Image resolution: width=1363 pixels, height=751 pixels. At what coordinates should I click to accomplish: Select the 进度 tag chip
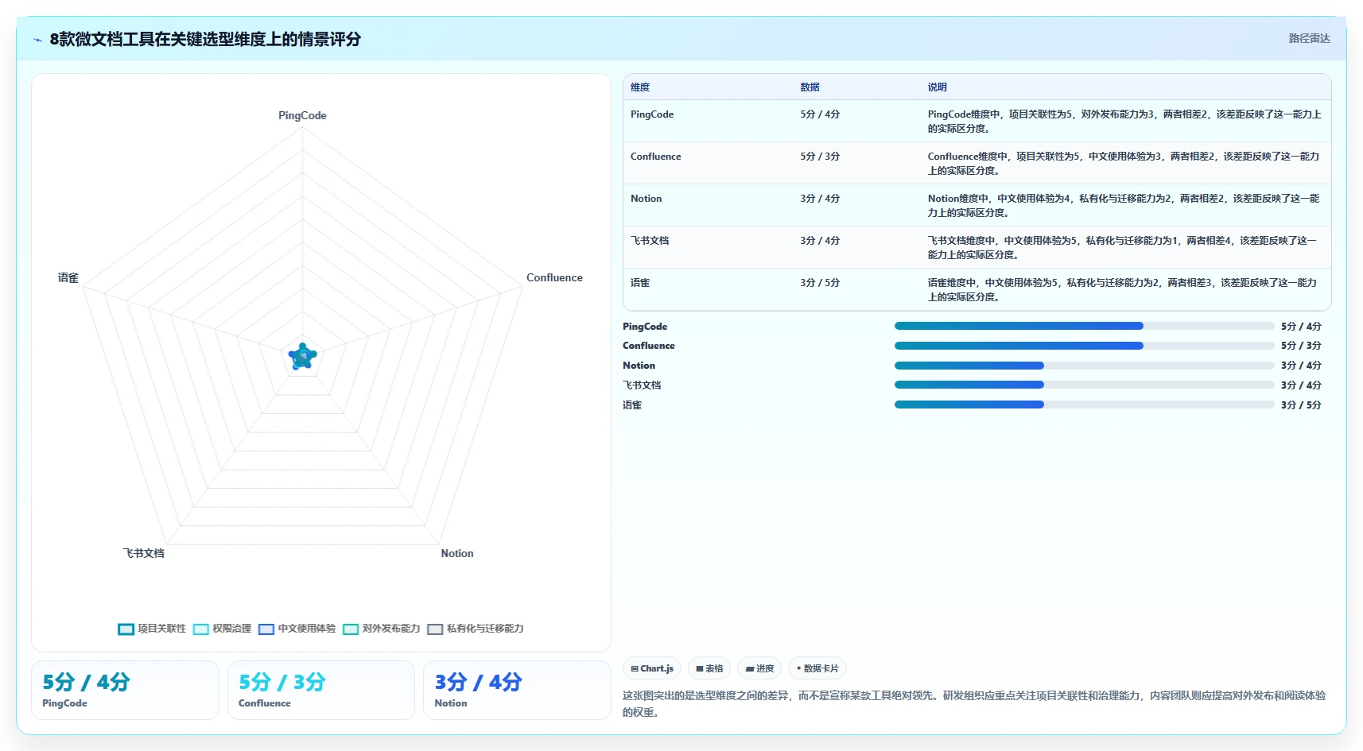point(759,668)
